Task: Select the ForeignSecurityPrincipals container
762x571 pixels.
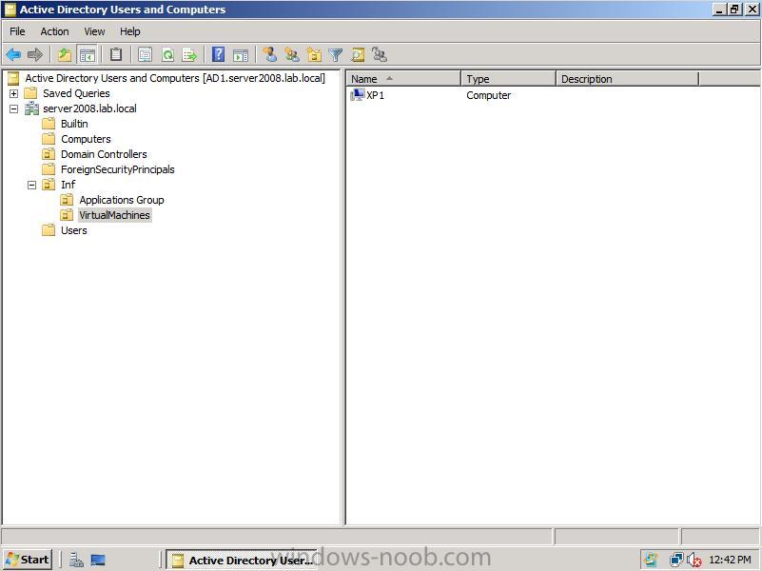Action: point(117,169)
